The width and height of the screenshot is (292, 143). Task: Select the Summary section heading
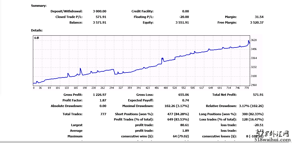39,6
